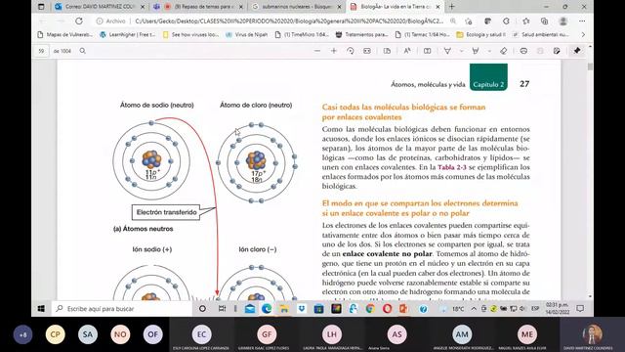This screenshot has height=352, width=625.
Task: Zoom out the PDF with minus icon
Action: coord(317,51)
